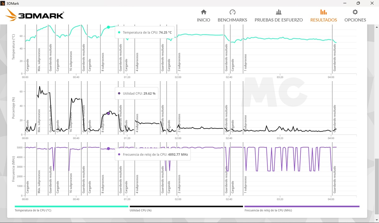Switch to the BENCHMARKS tab label
The height and width of the screenshot is (223, 379).
232,20
